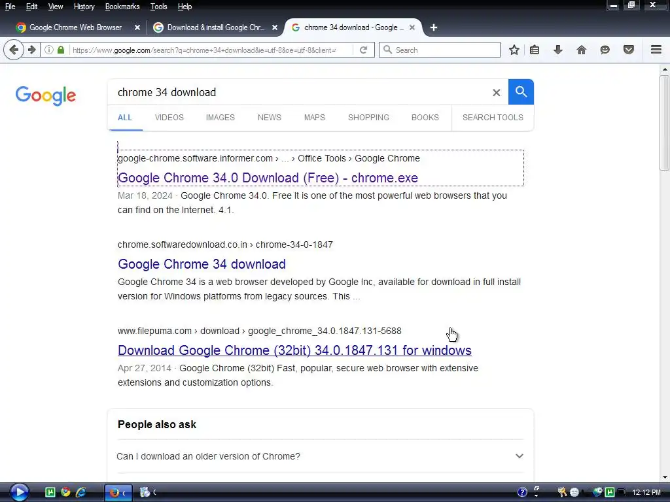Go forward with the forward arrow button

(31, 50)
